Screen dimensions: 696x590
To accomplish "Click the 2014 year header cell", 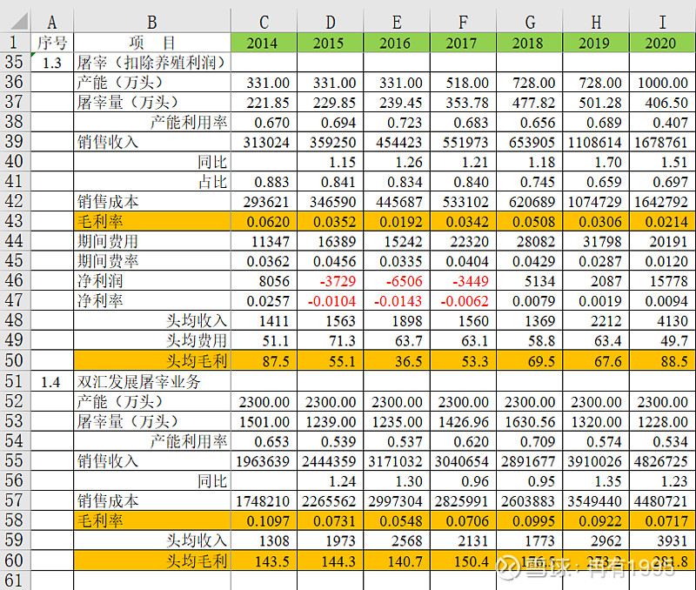I will coord(264,43).
